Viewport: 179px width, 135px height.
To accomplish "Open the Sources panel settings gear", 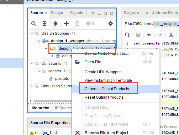I will 111,23.
